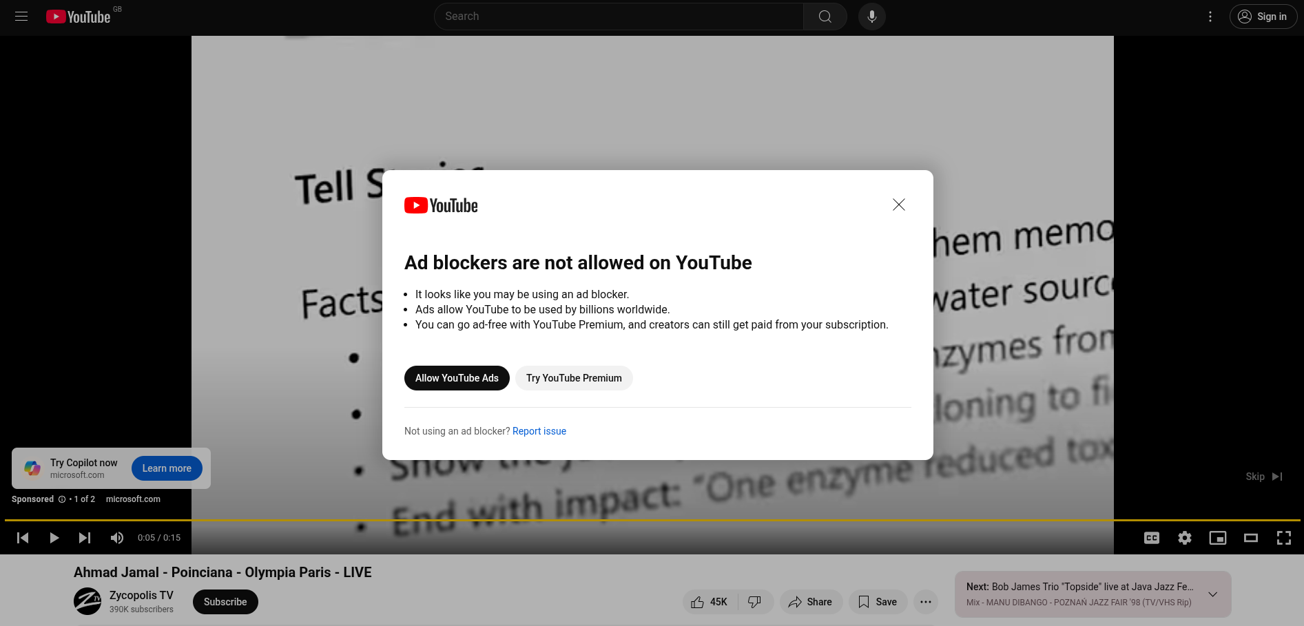Image resolution: width=1304 pixels, height=626 pixels.
Task: Open the Report issue link
Action: click(x=539, y=431)
